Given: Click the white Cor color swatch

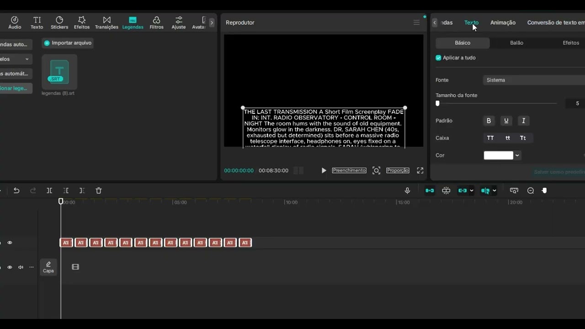Looking at the screenshot, I should (x=499, y=155).
